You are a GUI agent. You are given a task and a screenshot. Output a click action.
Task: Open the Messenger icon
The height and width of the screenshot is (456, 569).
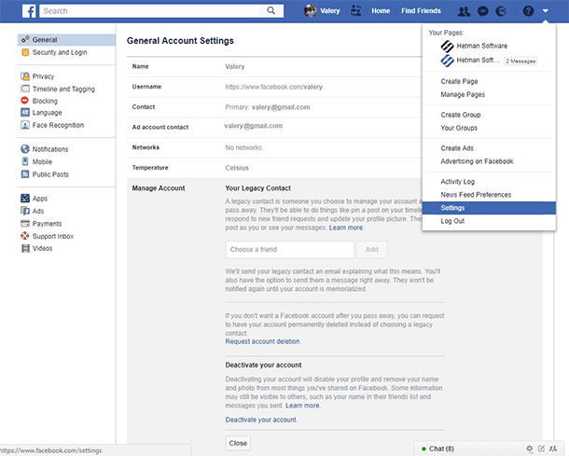tap(482, 11)
